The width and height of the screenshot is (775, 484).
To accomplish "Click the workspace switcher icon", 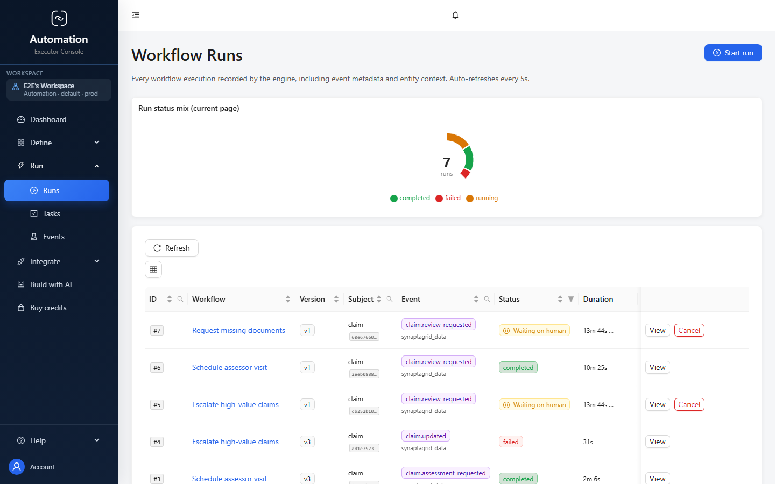I will point(16,87).
